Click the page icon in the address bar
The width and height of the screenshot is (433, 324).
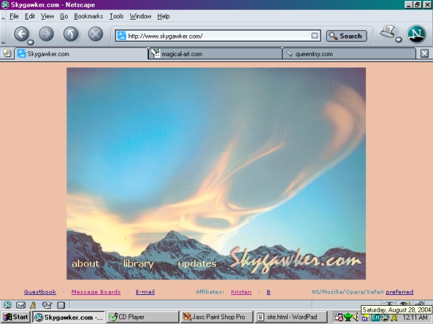(122, 36)
